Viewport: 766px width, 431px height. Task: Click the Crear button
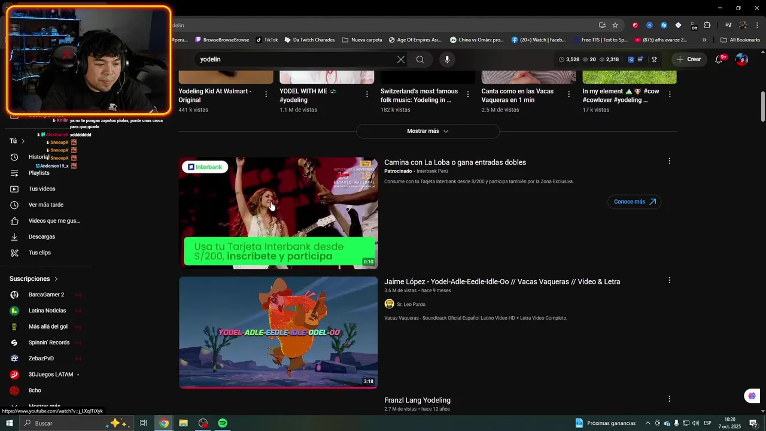coord(688,59)
